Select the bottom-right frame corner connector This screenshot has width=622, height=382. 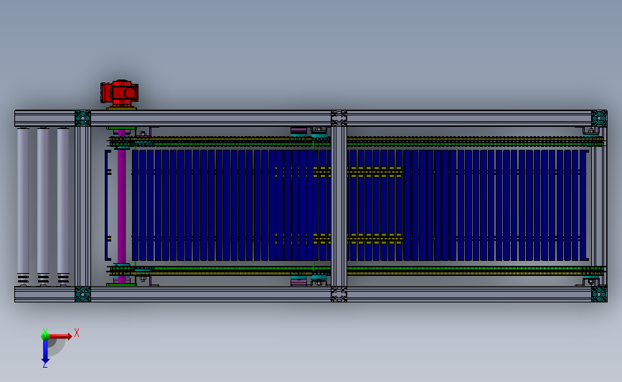pyautogui.click(x=599, y=295)
